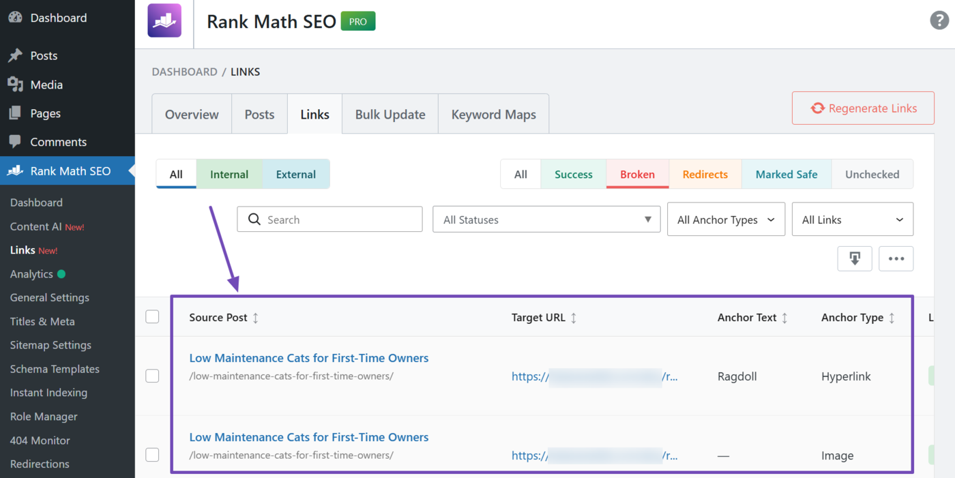Screen dimensions: 955x478
Task: Switch to the Bulk Update tab
Action: click(x=390, y=114)
